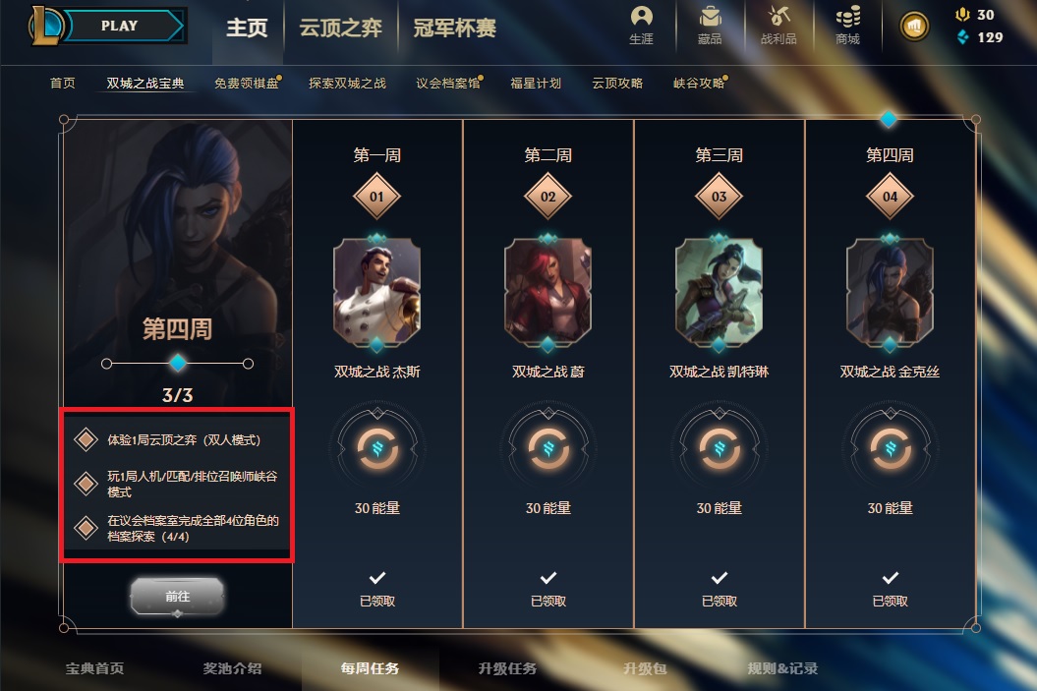Click the week 01 diamond badge
Viewport: 1037px width, 691px height.
[377, 197]
